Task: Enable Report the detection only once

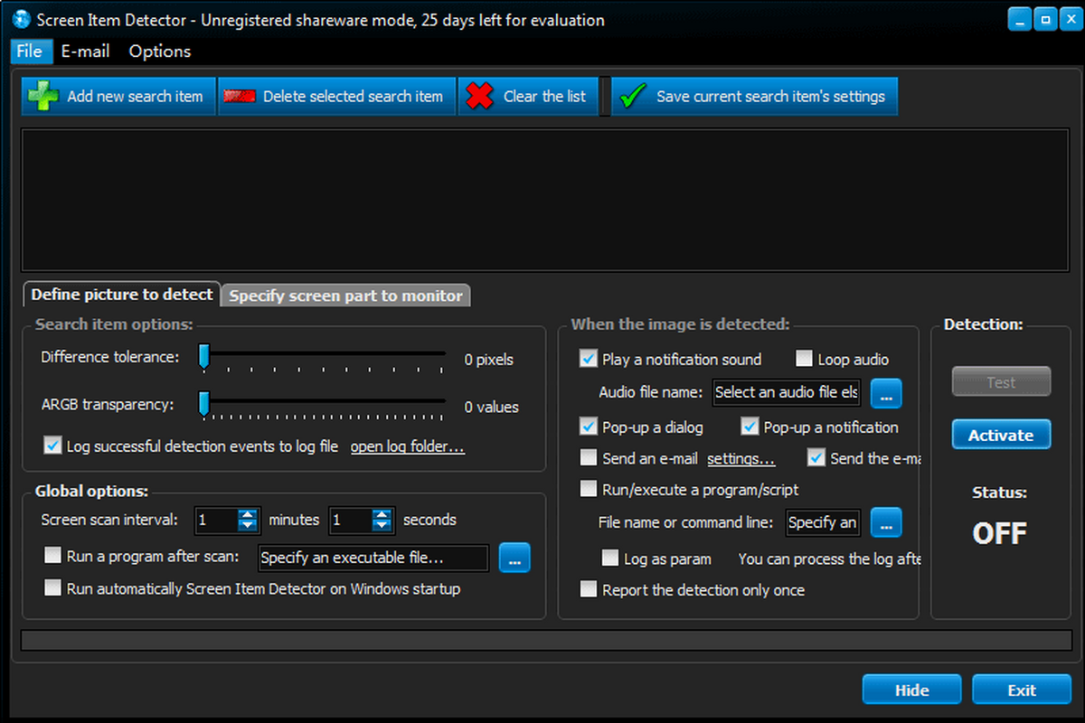Action: (589, 590)
